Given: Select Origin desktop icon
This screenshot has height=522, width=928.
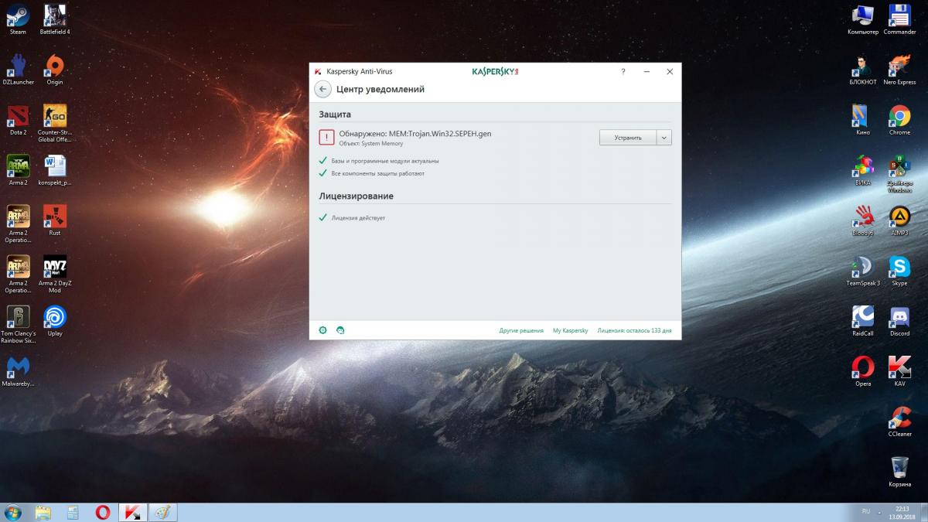Looking at the screenshot, I should [55, 70].
